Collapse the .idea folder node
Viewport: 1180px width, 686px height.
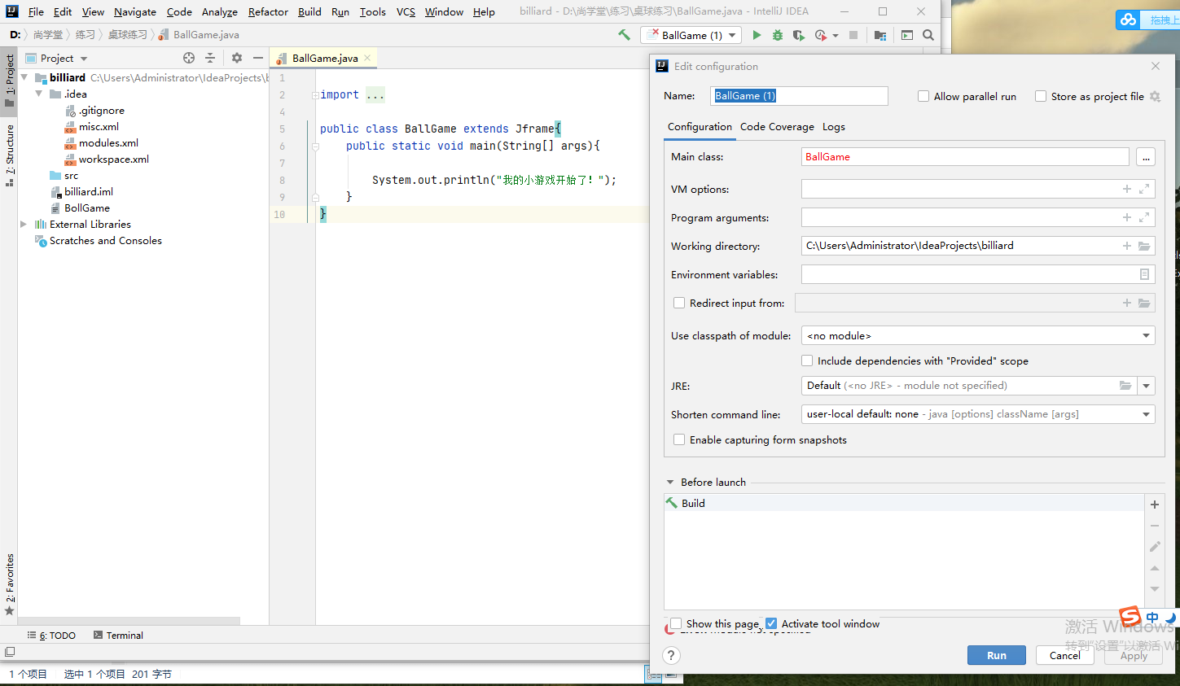38,94
